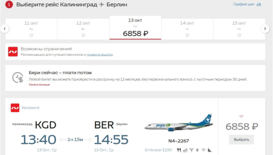This screenshot has width=273, height=155.
Task: Click the installment clock-and-dollar icon
Action: click(x=18, y=77)
